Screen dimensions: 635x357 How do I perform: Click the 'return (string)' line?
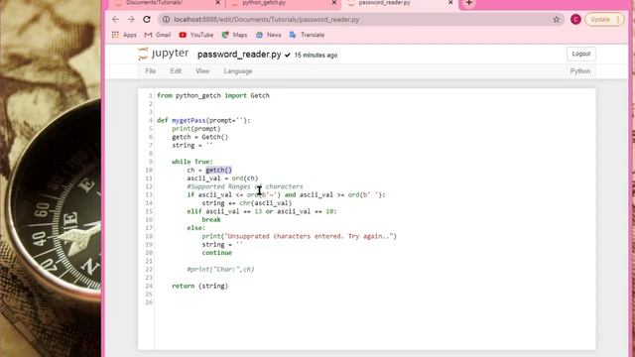click(x=200, y=286)
